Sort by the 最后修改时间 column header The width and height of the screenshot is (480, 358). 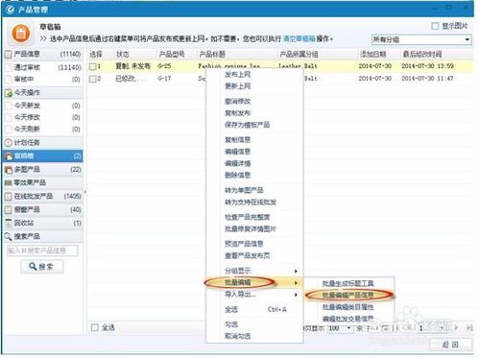click(422, 55)
